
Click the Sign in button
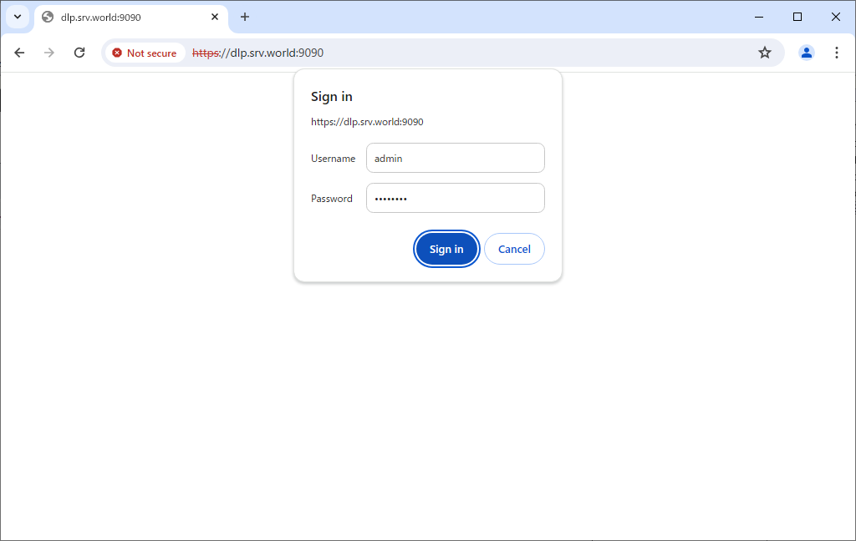446,250
